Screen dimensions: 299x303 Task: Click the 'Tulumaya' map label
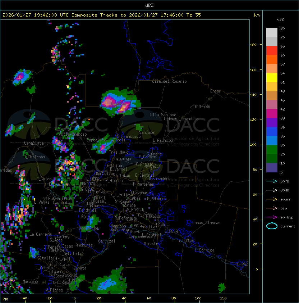pos(123,159)
